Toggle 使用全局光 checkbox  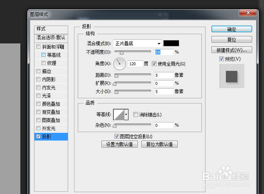(154, 63)
